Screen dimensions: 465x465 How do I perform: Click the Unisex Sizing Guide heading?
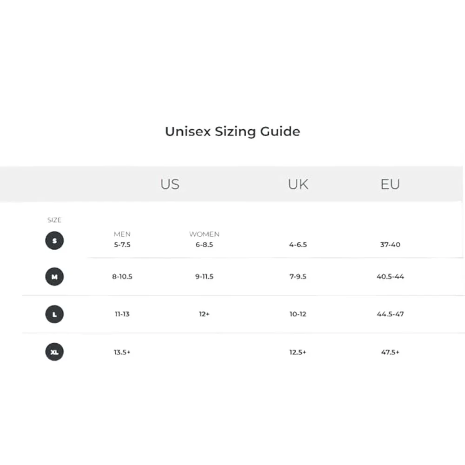pyautogui.click(x=232, y=132)
